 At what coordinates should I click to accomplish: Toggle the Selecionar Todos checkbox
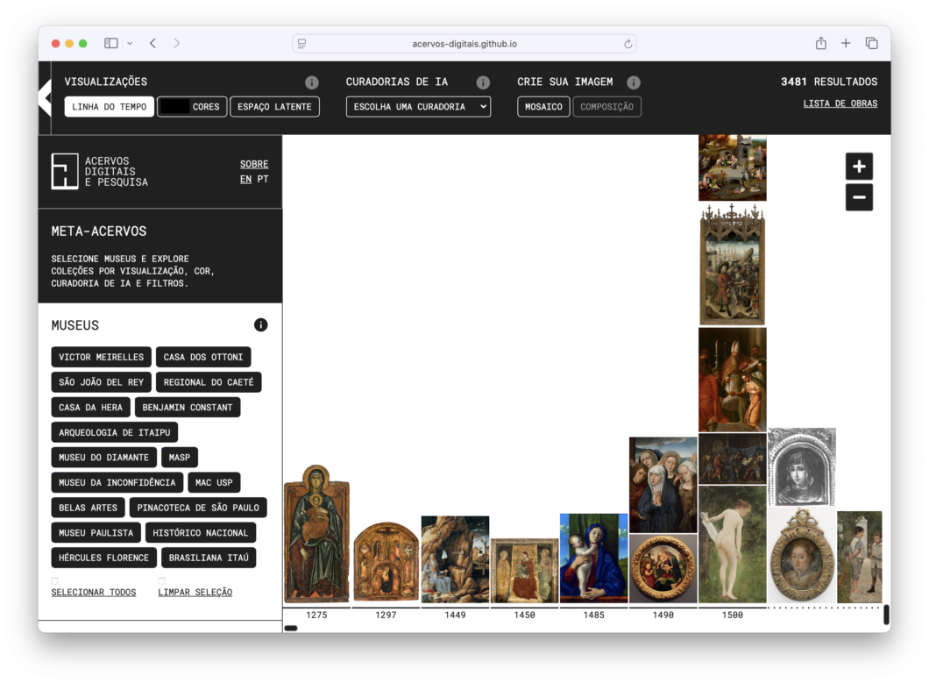point(54,580)
